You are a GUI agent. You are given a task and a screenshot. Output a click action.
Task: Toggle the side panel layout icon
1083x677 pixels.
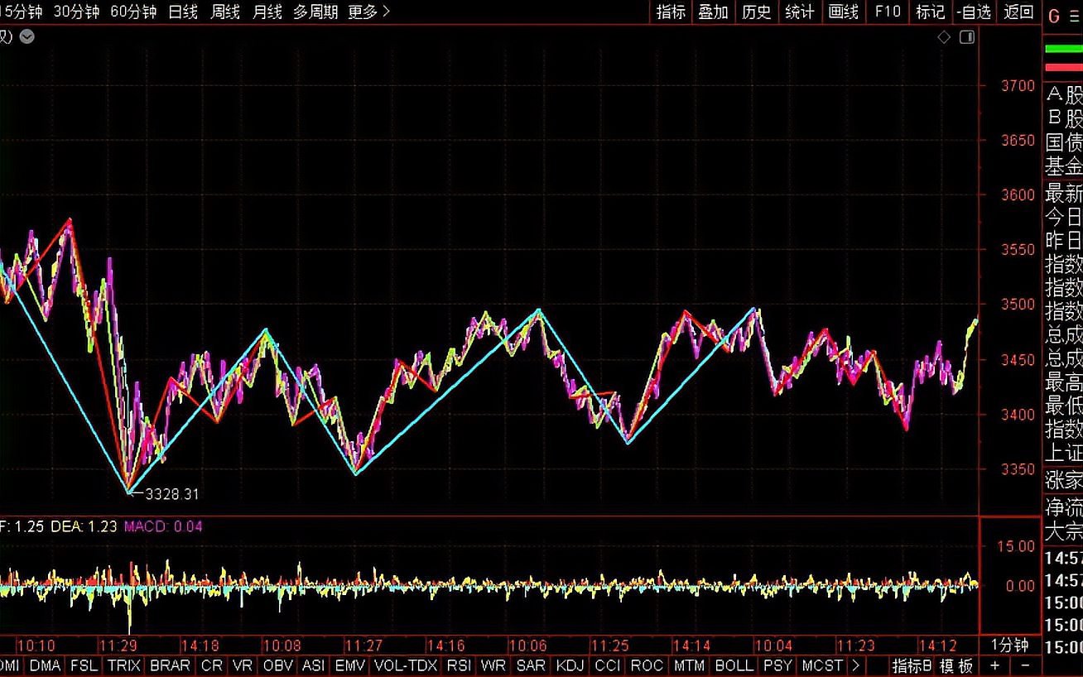point(966,37)
